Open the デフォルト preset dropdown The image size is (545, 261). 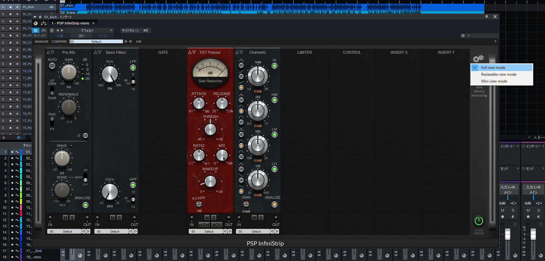(x=89, y=30)
